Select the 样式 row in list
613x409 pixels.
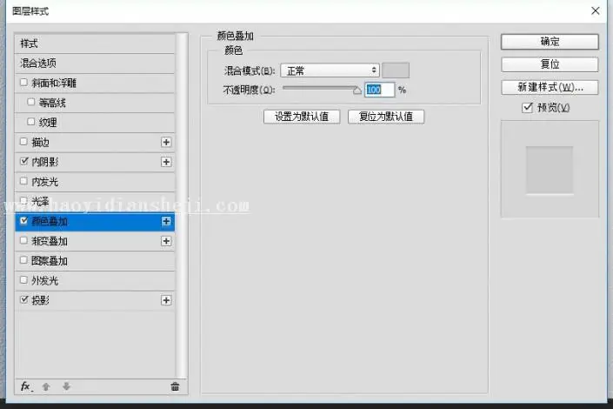pos(95,44)
